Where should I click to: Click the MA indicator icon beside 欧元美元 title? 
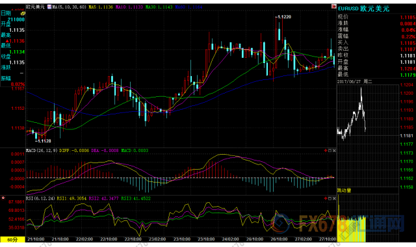49,7
